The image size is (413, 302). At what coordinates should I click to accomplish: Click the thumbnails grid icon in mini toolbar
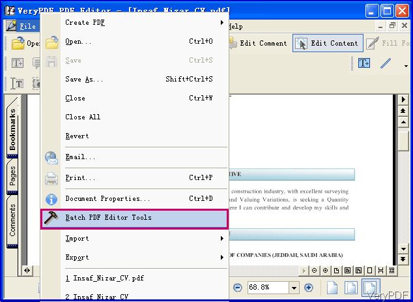[392, 271]
